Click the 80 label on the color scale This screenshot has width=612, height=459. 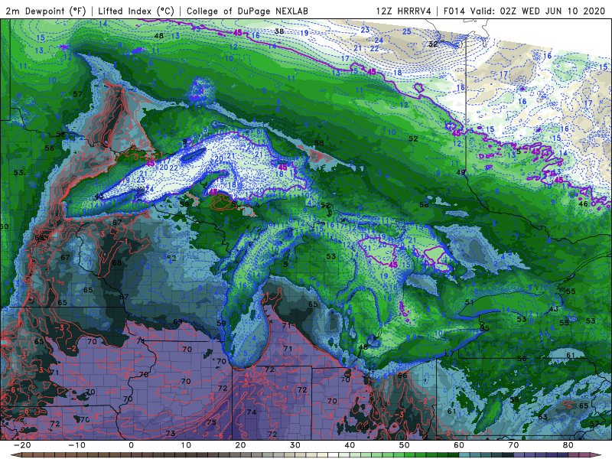click(x=568, y=445)
